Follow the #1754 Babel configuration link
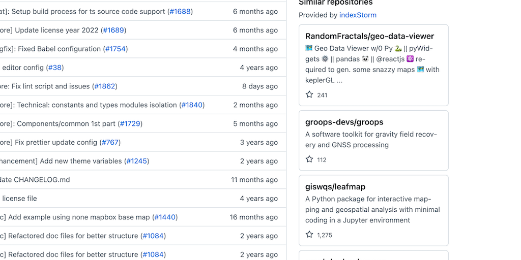521x260 pixels. tap(115, 49)
